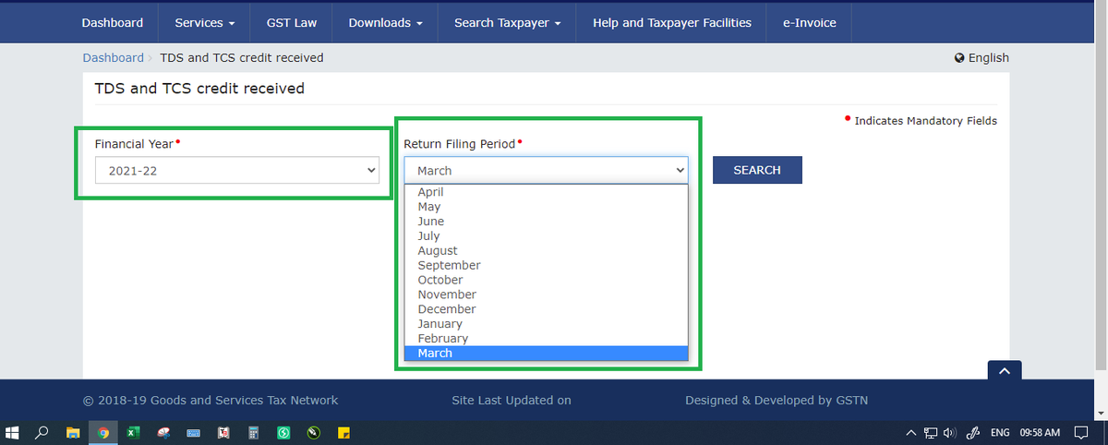This screenshot has width=1108, height=445.
Task: Open Windows Ink pen tray icon
Action: [972, 432]
